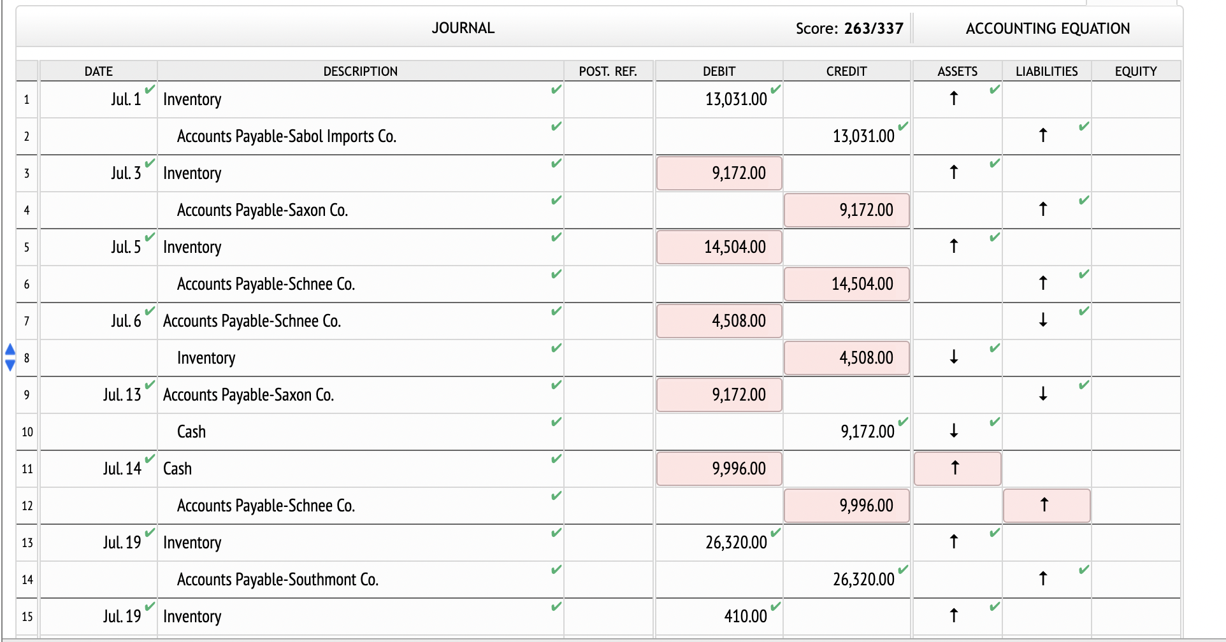Switch to the ACCOUNTING EQUATION panel
The width and height of the screenshot is (1226, 642).
(x=1047, y=28)
